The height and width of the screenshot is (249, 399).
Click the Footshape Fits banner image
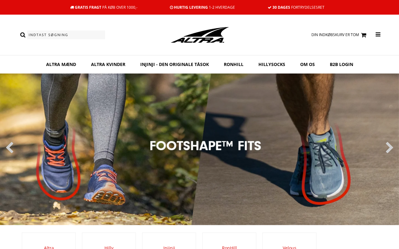click(x=199, y=149)
